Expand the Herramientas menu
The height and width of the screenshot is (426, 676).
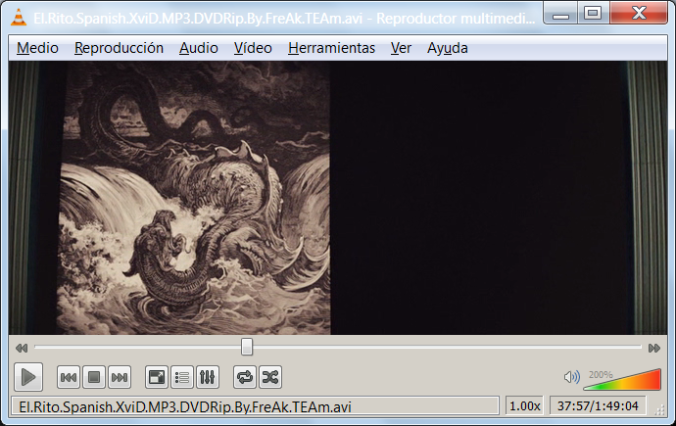coord(331,48)
